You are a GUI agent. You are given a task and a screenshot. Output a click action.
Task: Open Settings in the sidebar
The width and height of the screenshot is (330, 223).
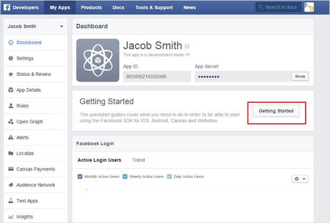(x=35, y=58)
